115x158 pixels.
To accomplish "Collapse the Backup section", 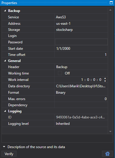I will [5, 10].
